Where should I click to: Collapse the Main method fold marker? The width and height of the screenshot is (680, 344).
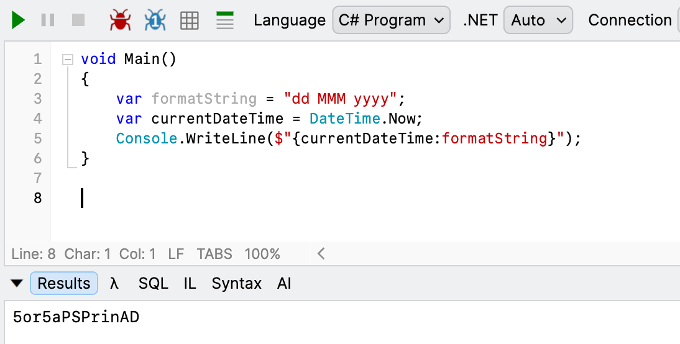coord(68,60)
